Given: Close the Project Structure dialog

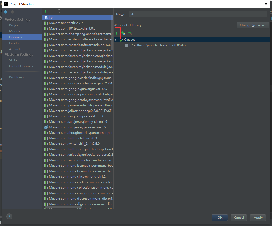Looking at the screenshot, I should click(266, 4).
